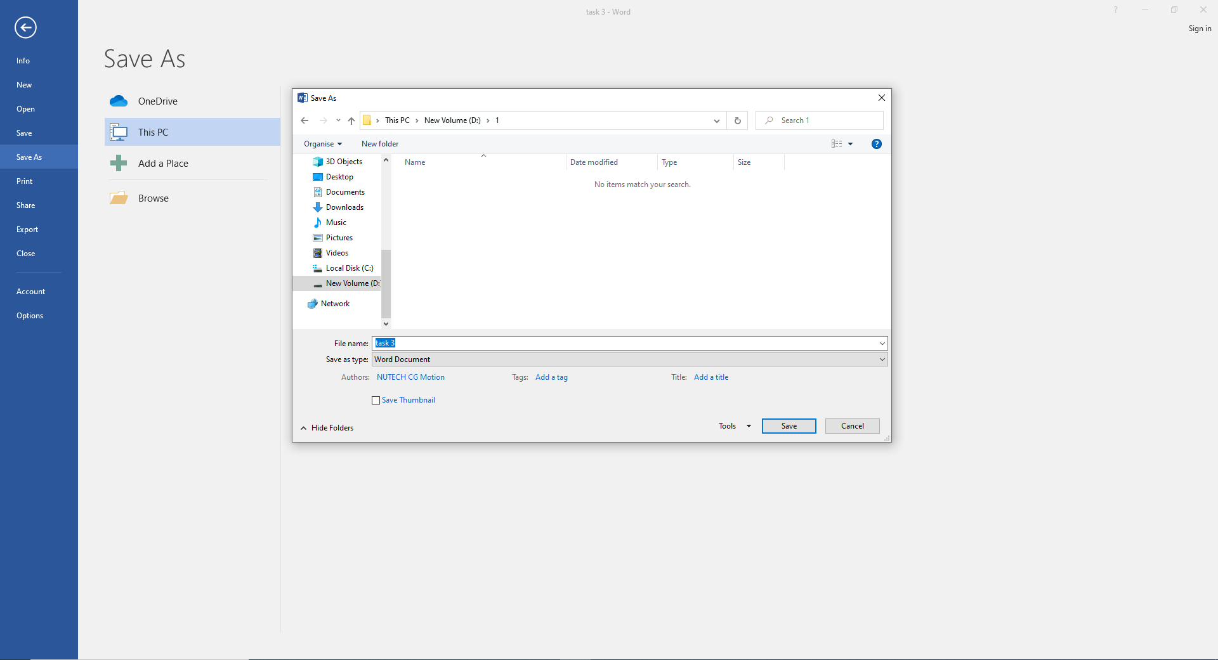Click the NUTECH CG Motion author link
The image size is (1218, 660).
coord(410,377)
